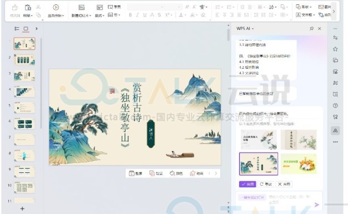The image size is (348, 214).
Task: Open the font color dropdown
Action: (185, 16)
